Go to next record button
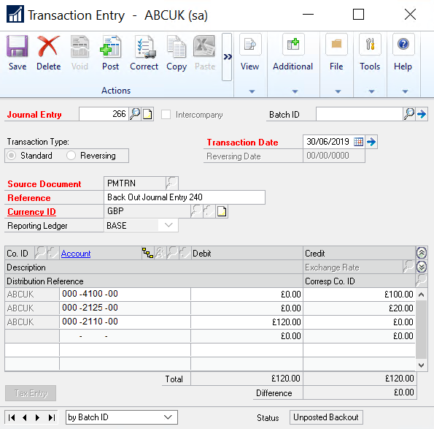434x429 pixels. click(38, 417)
